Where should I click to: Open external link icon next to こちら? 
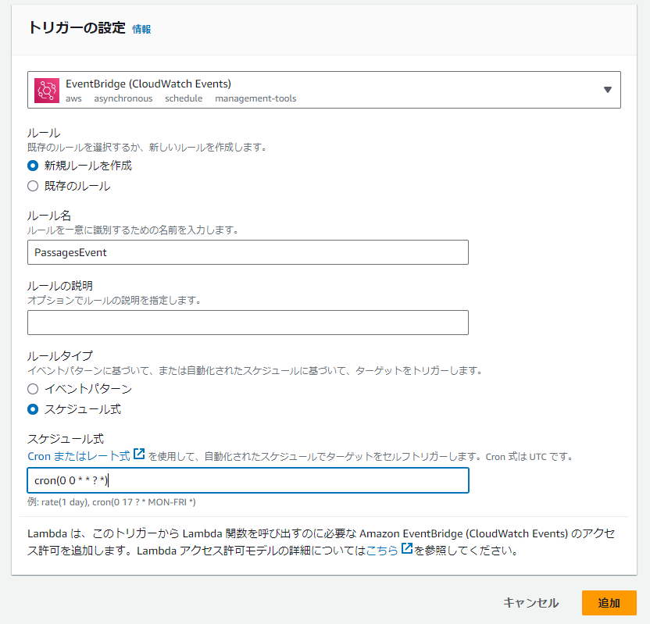(407, 548)
